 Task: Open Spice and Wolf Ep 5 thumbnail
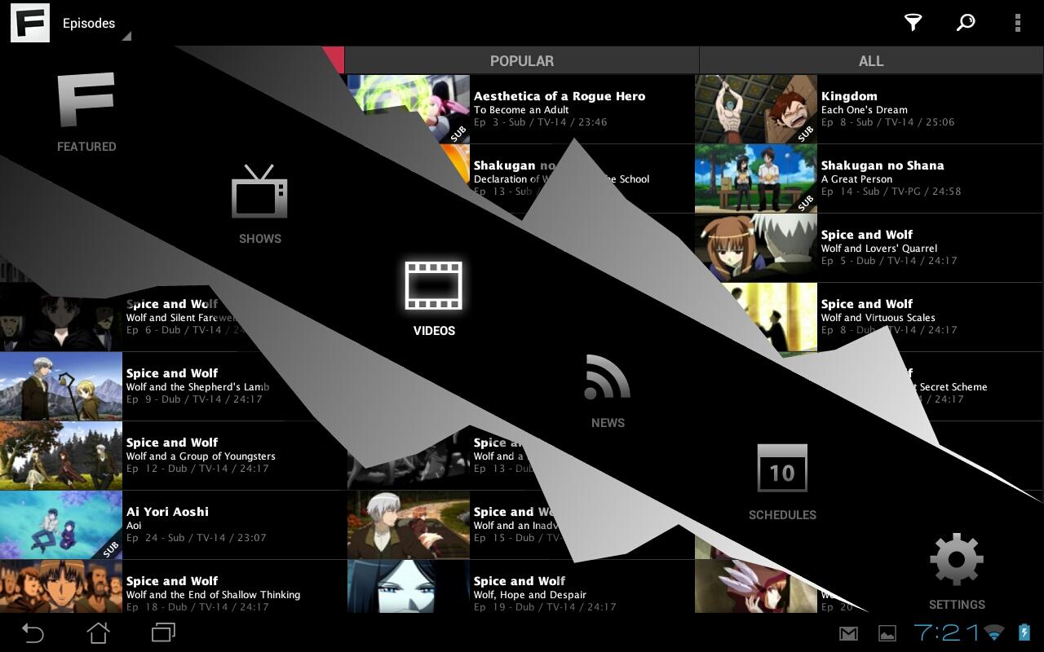click(x=756, y=248)
